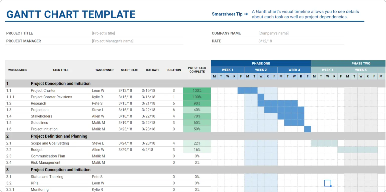Click the [Company's name] input field
Screen dimensions: 386x192
point(273,33)
